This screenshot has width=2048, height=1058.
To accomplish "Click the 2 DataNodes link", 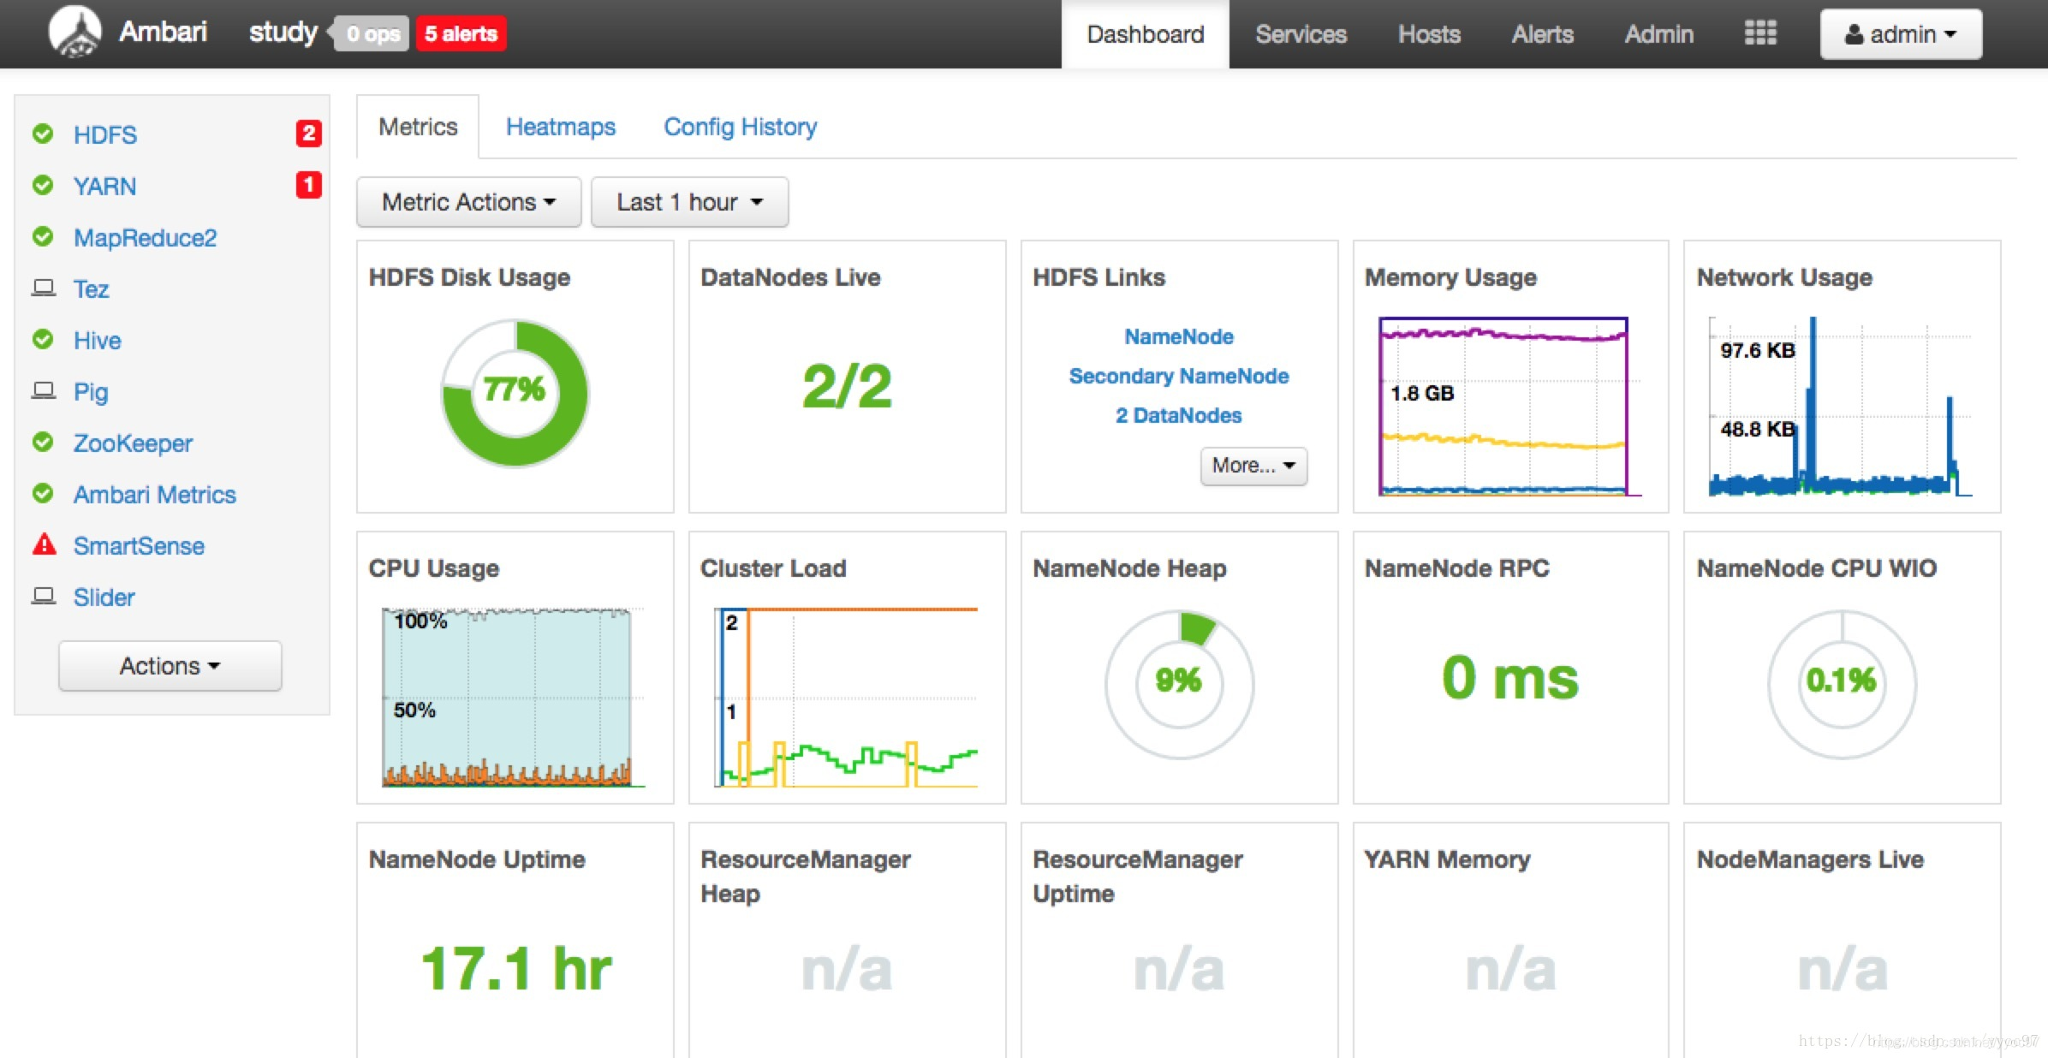I will (1179, 415).
